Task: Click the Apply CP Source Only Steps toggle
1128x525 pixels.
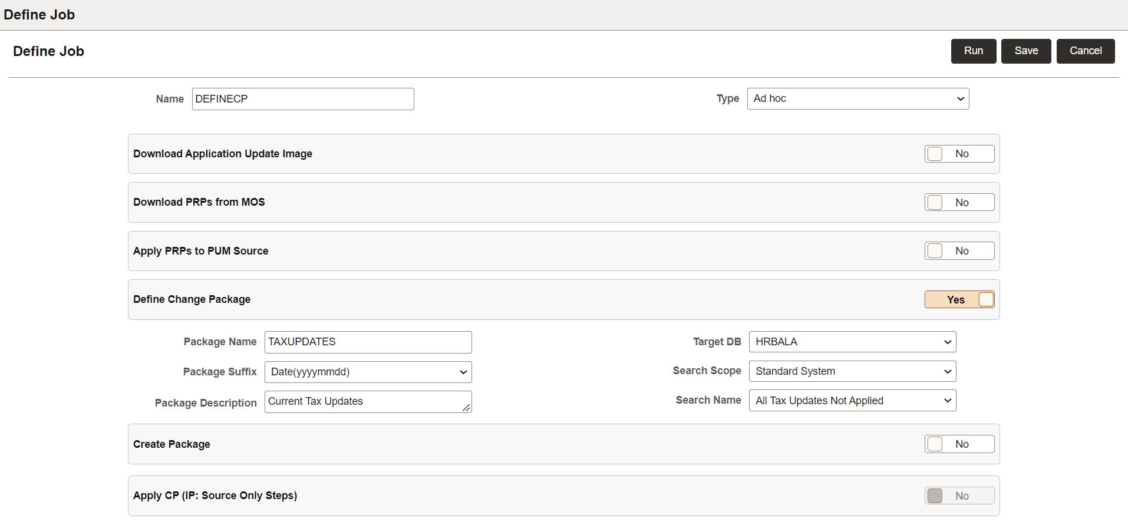Action: [x=959, y=496]
